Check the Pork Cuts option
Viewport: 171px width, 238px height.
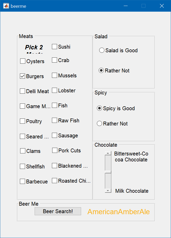point(55,150)
